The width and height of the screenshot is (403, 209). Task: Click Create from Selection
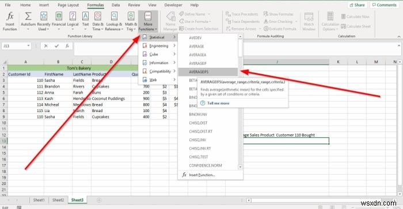point(199,29)
